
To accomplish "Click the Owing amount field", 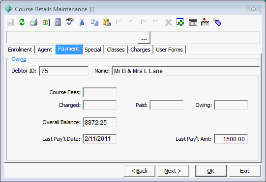I will [x=231, y=105].
